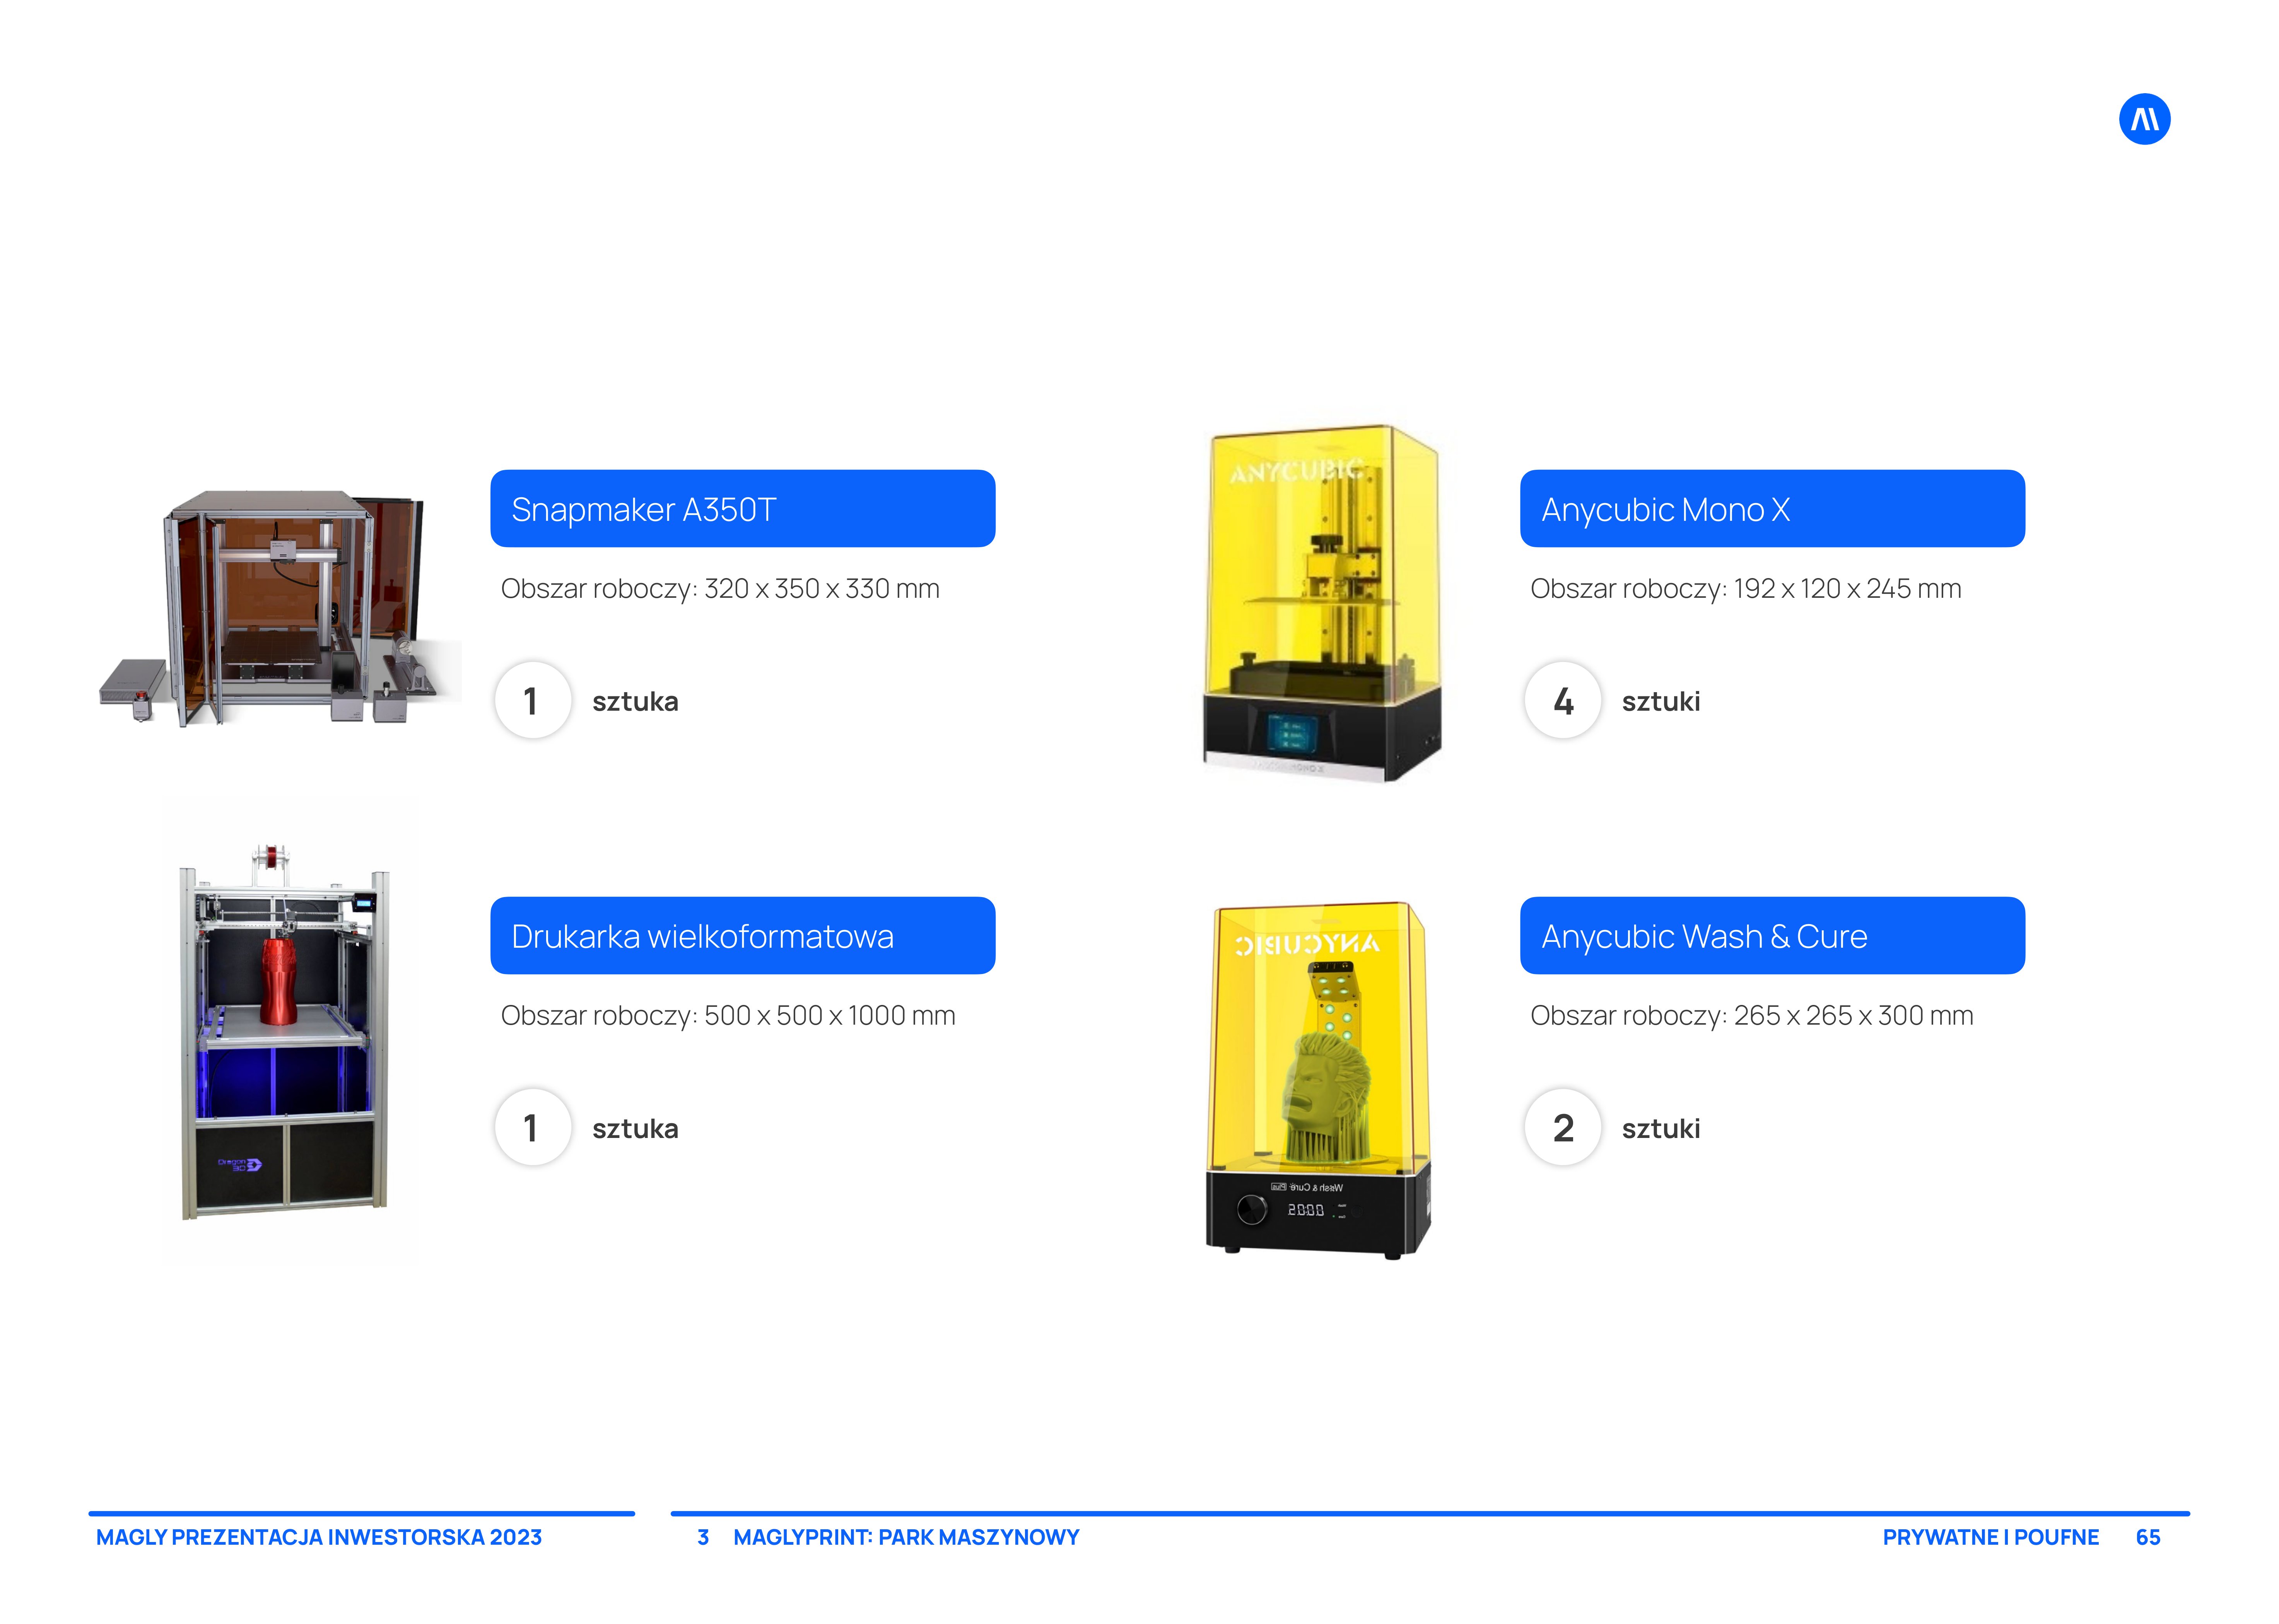This screenshot has width=2279, height=1624.
Task: Click the Snapmaker A350T label
Action: point(742,509)
